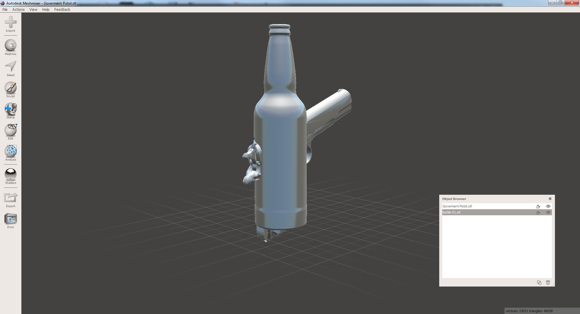The image size is (580, 314).
Task: Open the Actions menu
Action: pos(18,10)
